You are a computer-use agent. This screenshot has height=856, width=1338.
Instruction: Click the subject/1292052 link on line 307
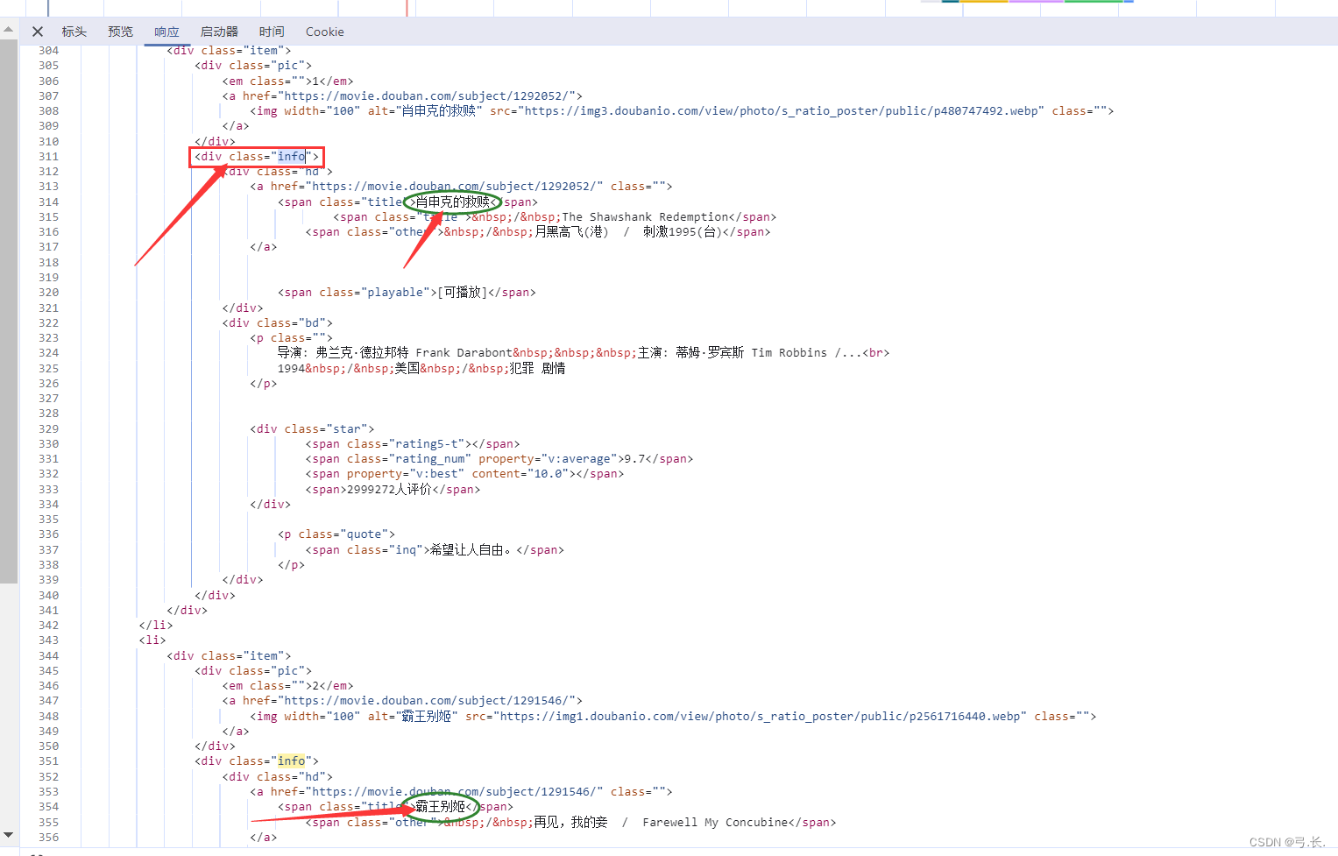click(x=427, y=96)
